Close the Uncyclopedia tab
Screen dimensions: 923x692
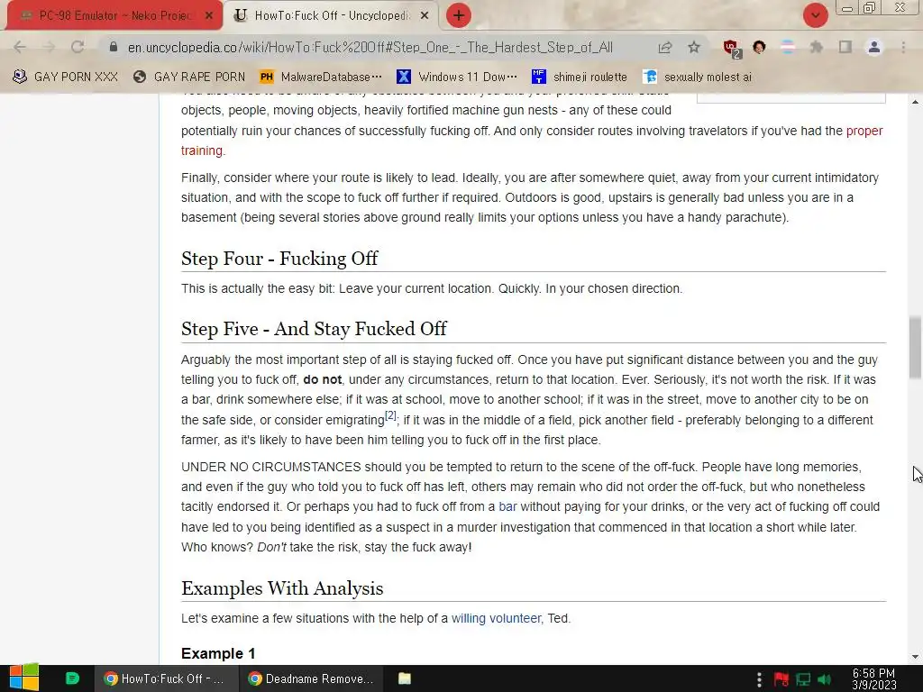425,16
